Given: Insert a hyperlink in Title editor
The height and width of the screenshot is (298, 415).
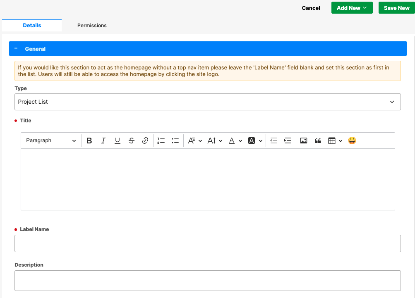Looking at the screenshot, I should (145, 141).
